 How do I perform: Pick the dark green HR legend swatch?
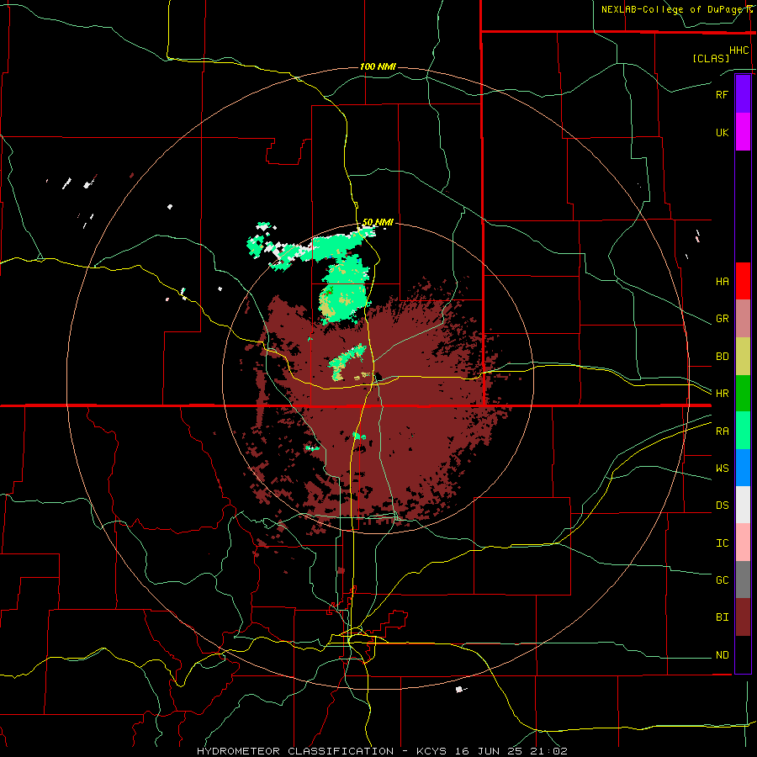click(x=743, y=394)
